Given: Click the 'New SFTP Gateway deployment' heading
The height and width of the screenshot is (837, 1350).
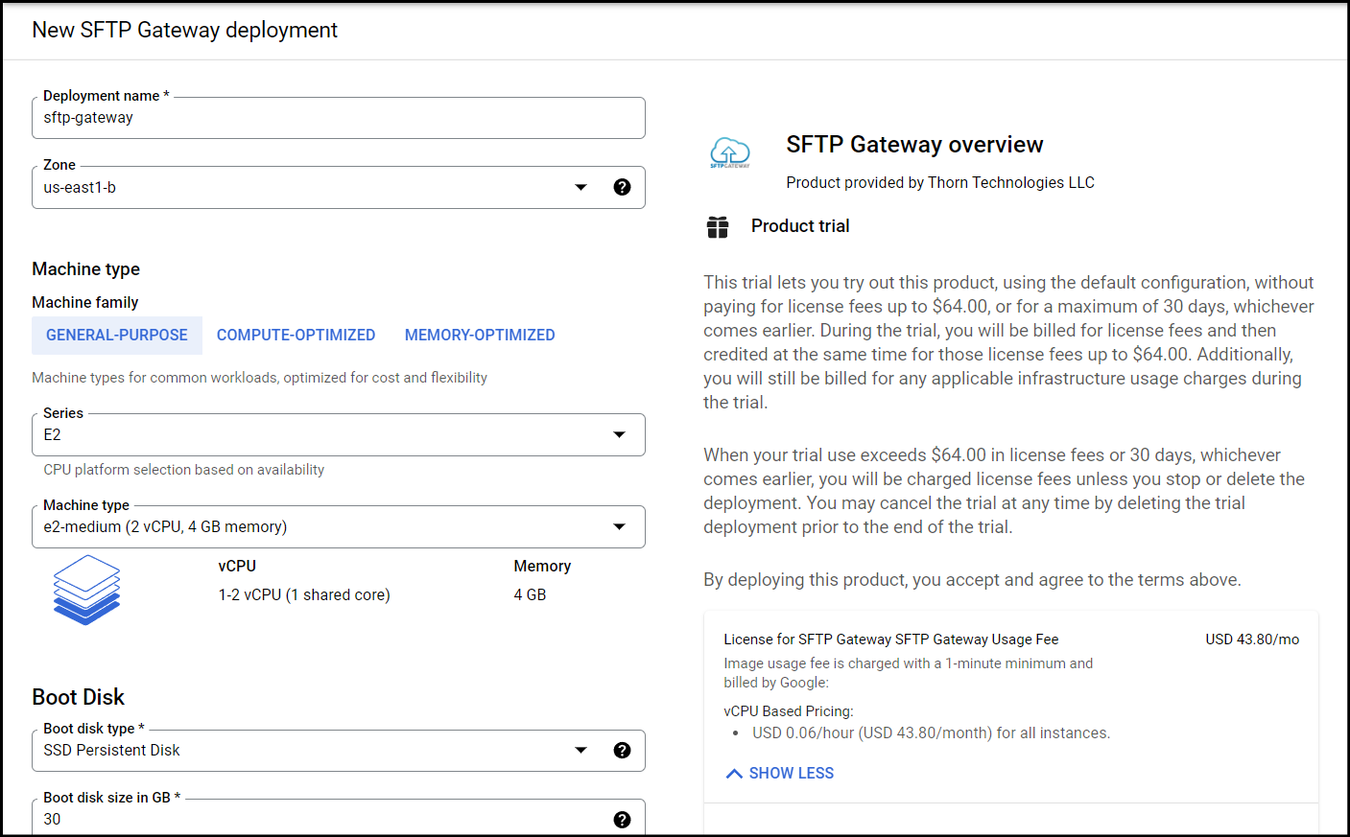Looking at the screenshot, I should 185,30.
